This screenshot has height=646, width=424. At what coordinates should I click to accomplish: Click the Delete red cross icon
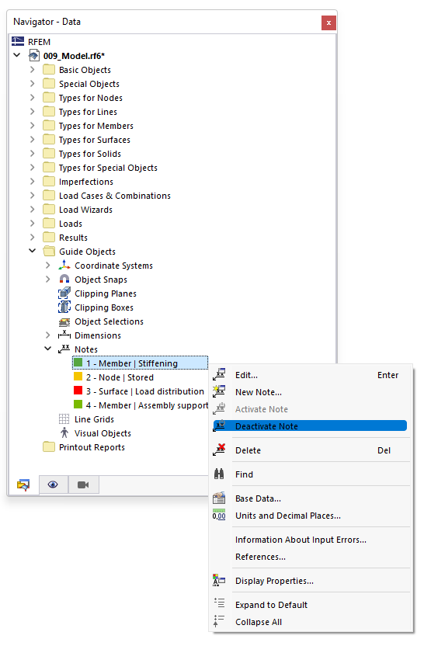[x=219, y=450]
